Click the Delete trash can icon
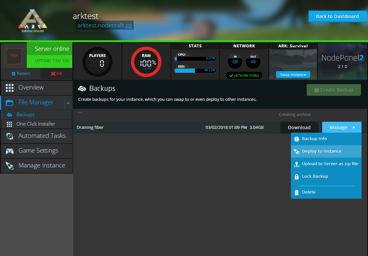 click(x=297, y=192)
